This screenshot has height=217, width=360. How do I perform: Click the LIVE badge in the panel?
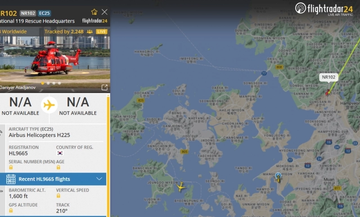pos(102,31)
